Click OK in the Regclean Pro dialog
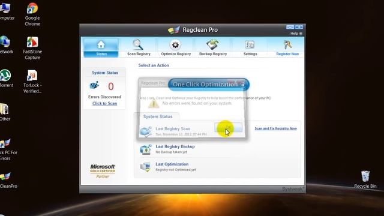 point(228,128)
